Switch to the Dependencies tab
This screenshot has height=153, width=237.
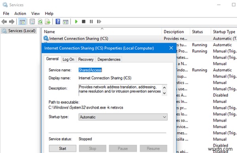[x=109, y=59]
